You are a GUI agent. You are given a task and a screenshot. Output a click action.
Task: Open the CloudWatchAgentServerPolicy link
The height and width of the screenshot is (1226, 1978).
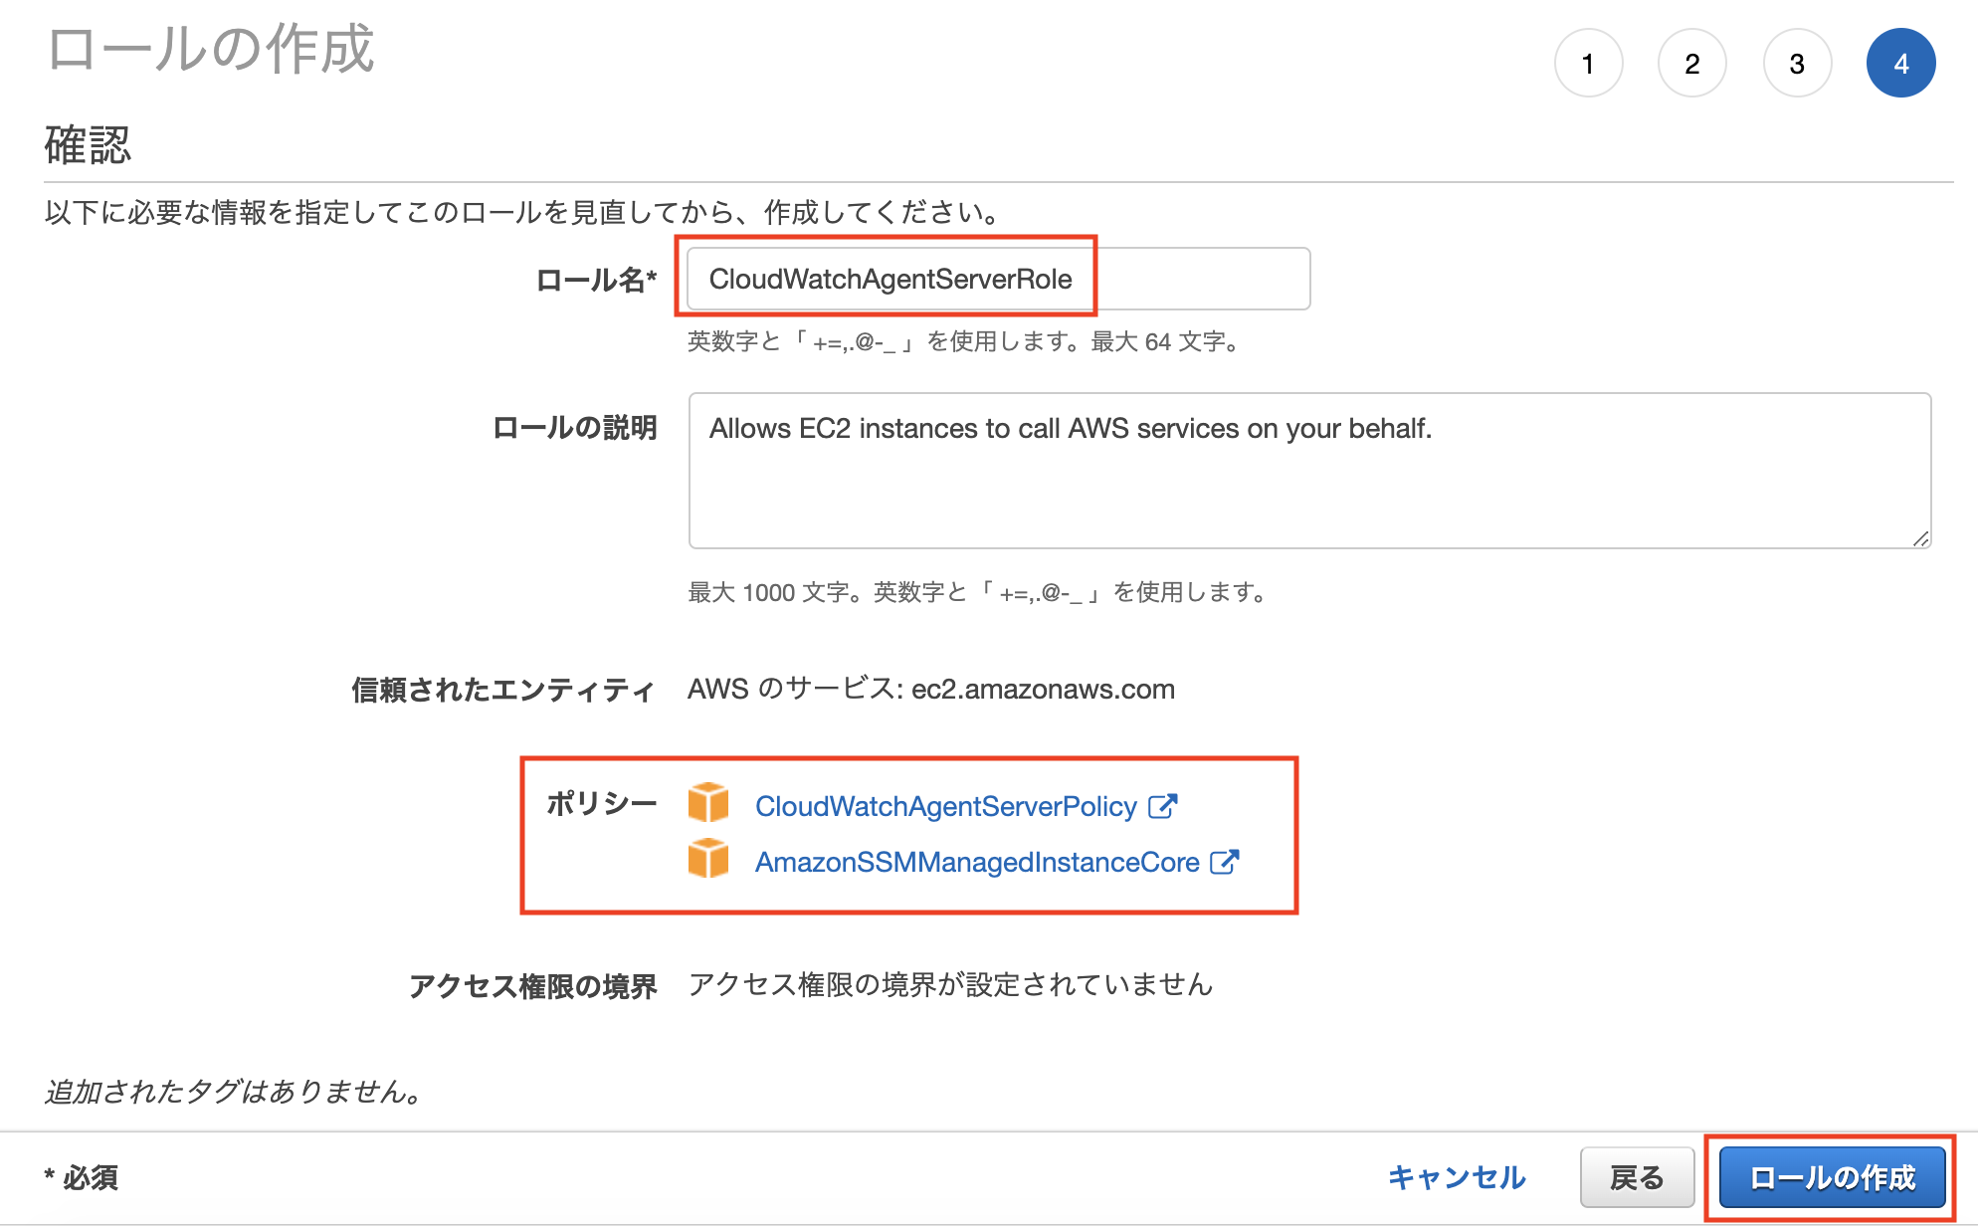point(945,806)
